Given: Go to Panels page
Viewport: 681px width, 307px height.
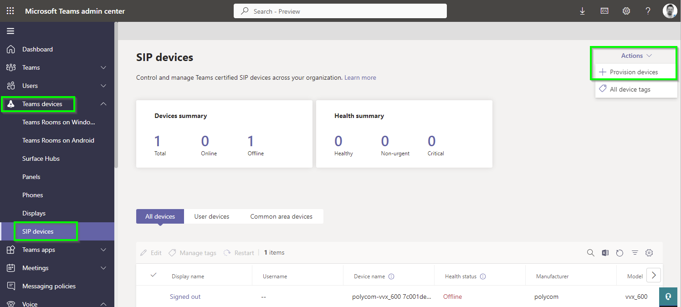Looking at the screenshot, I should click(x=31, y=177).
